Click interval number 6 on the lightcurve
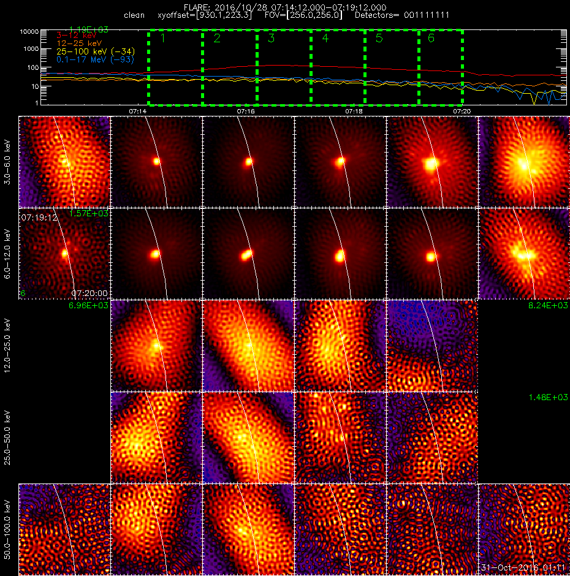This screenshot has height=576, width=570. 431,38
